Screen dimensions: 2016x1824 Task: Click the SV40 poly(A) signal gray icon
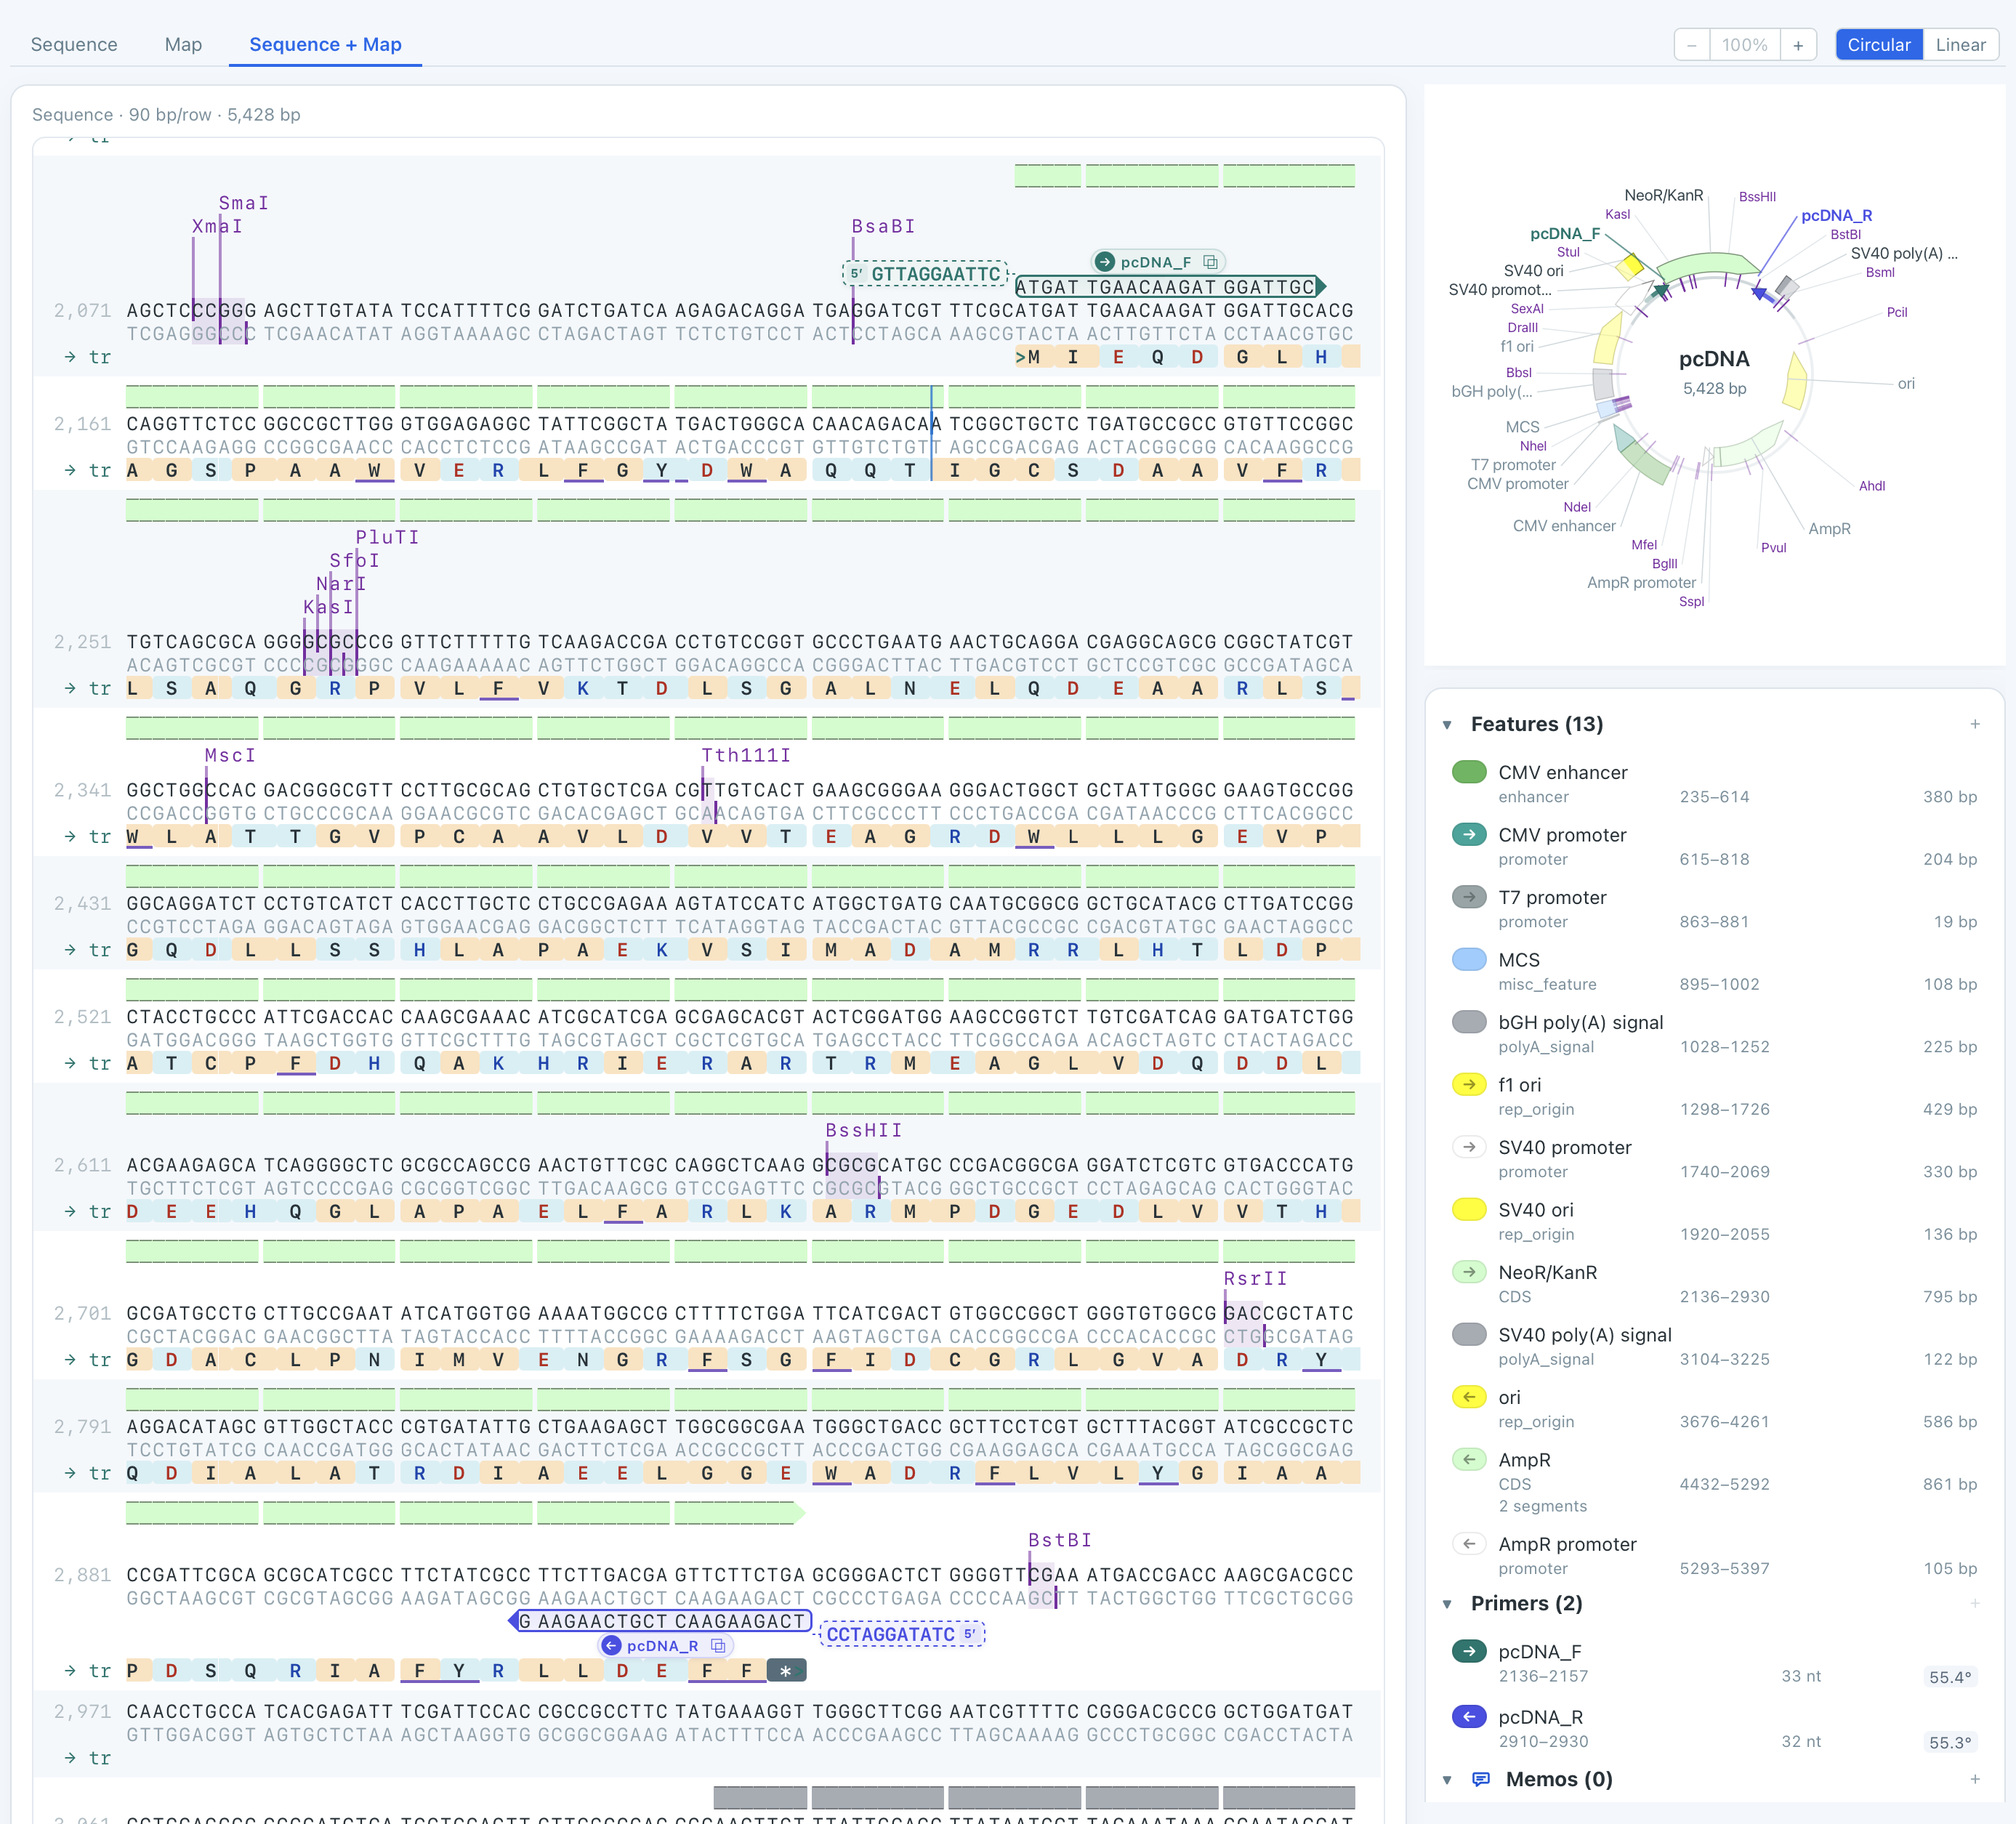pyautogui.click(x=1469, y=1334)
